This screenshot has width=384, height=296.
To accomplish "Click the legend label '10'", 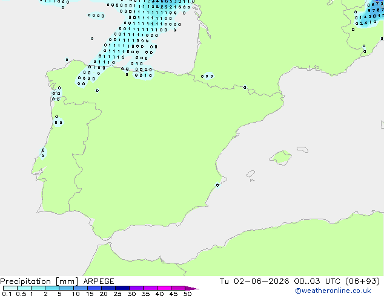I will (x=76, y=294).
